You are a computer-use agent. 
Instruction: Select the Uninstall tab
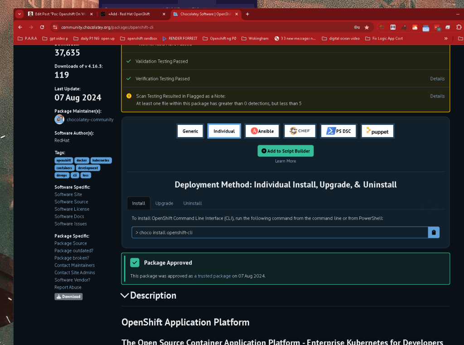tap(192, 203)
